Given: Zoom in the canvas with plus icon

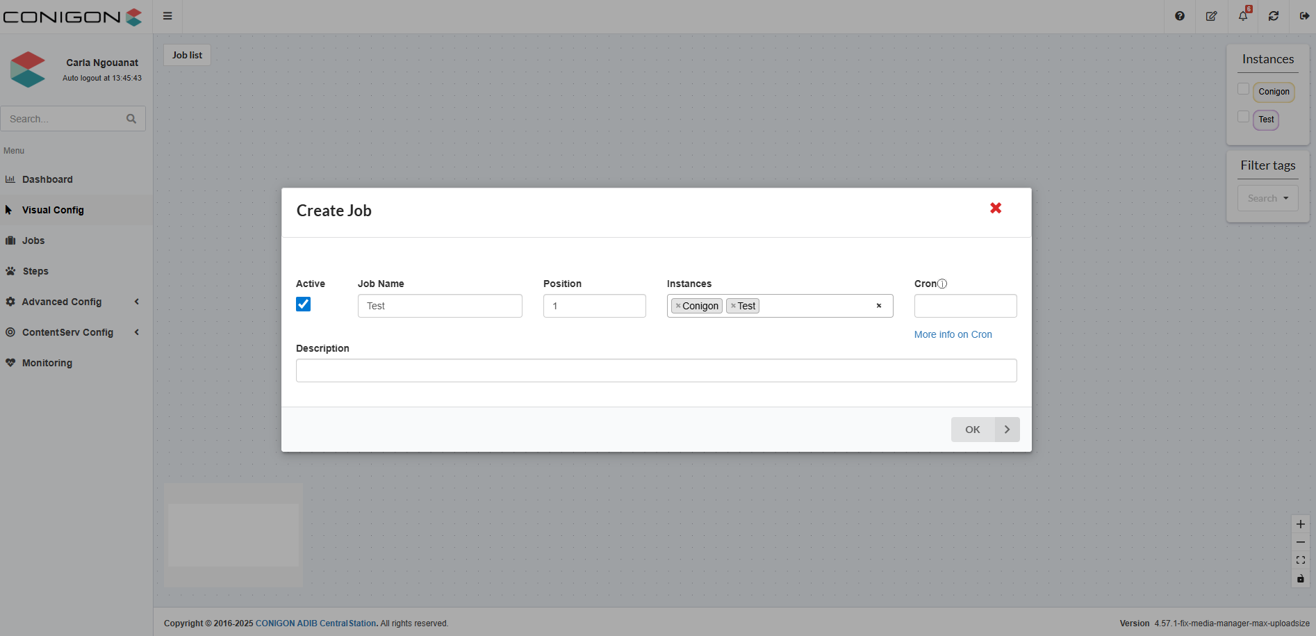Looking at the screenshot, I should click(x=1300, y=524).
